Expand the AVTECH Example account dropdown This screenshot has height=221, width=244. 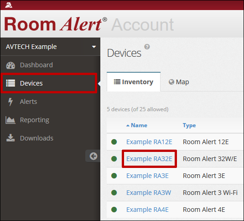94,47
